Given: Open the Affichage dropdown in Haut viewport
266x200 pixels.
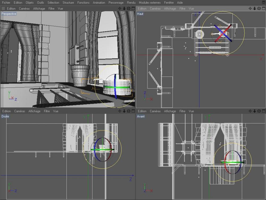Looking at the screenshot, I should click(170, 9).
